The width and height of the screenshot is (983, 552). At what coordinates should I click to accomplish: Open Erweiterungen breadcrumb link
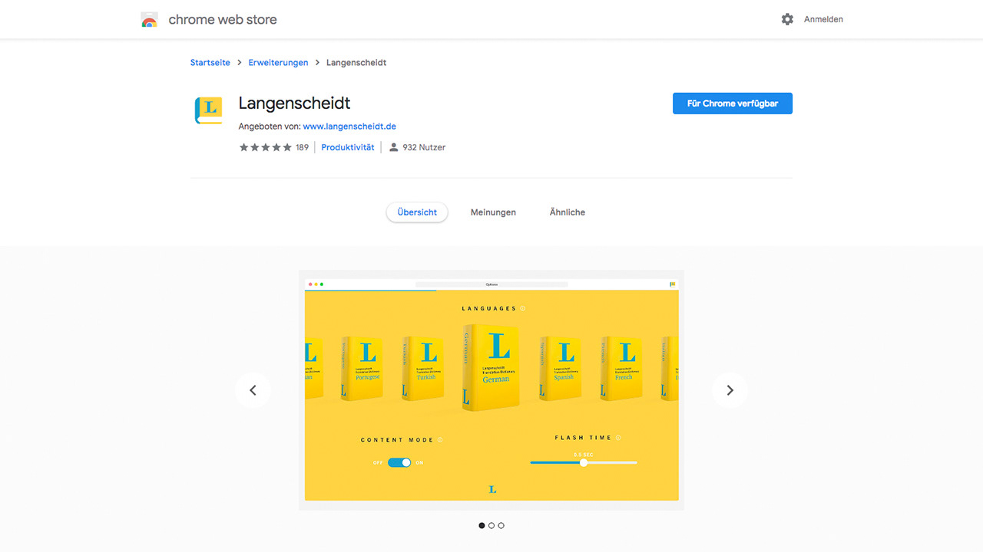point(278,63)
